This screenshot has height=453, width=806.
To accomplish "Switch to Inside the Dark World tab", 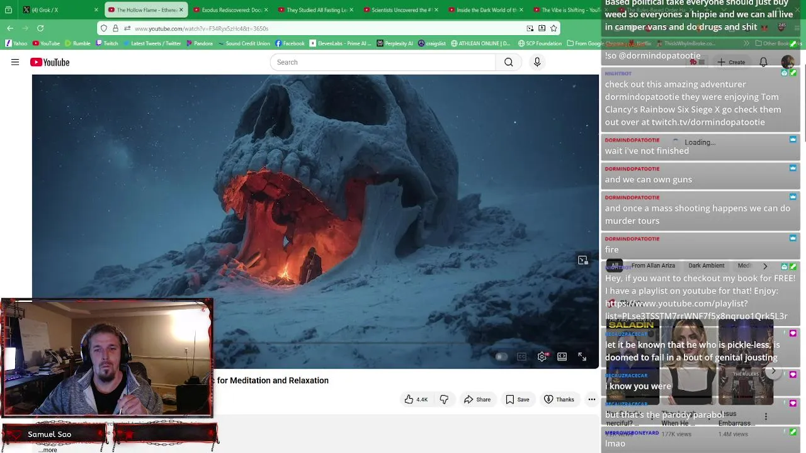I will click(486, 10).
